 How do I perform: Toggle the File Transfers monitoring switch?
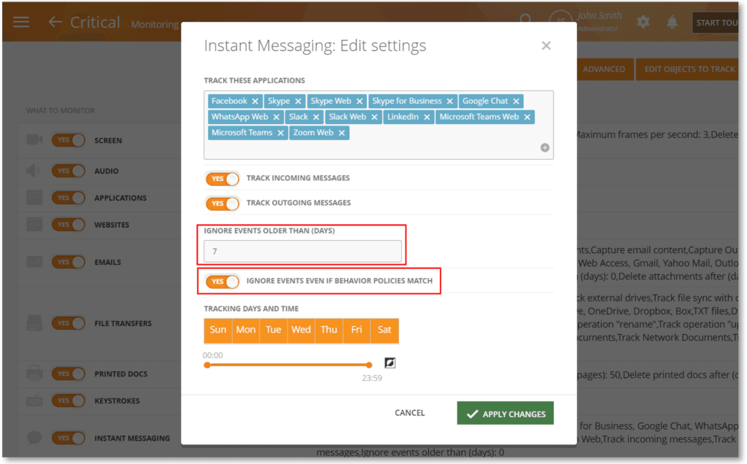tap(69, 323)
